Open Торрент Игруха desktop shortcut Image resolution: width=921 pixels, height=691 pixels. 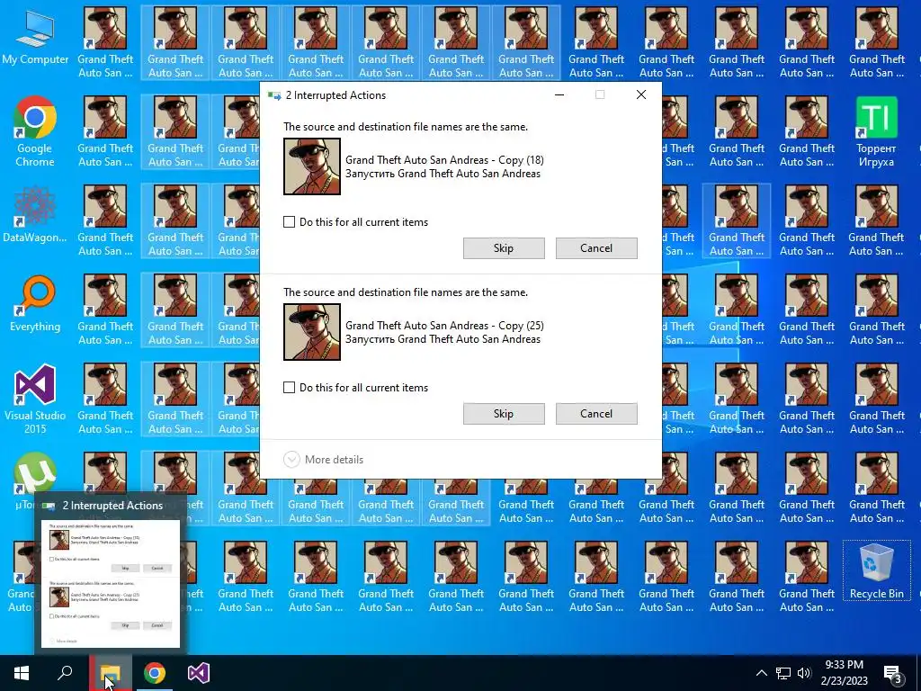point(876,131)
